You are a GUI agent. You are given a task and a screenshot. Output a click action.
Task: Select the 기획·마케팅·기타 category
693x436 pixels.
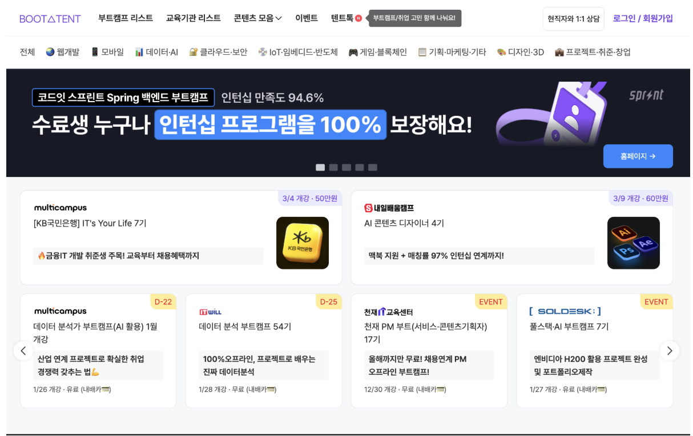452,52
